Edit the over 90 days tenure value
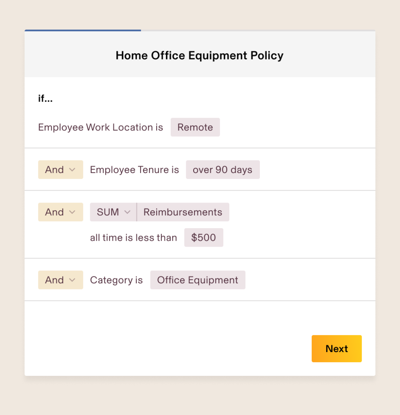The height and width of the screenshot is (415, 400). click(223, 170)
